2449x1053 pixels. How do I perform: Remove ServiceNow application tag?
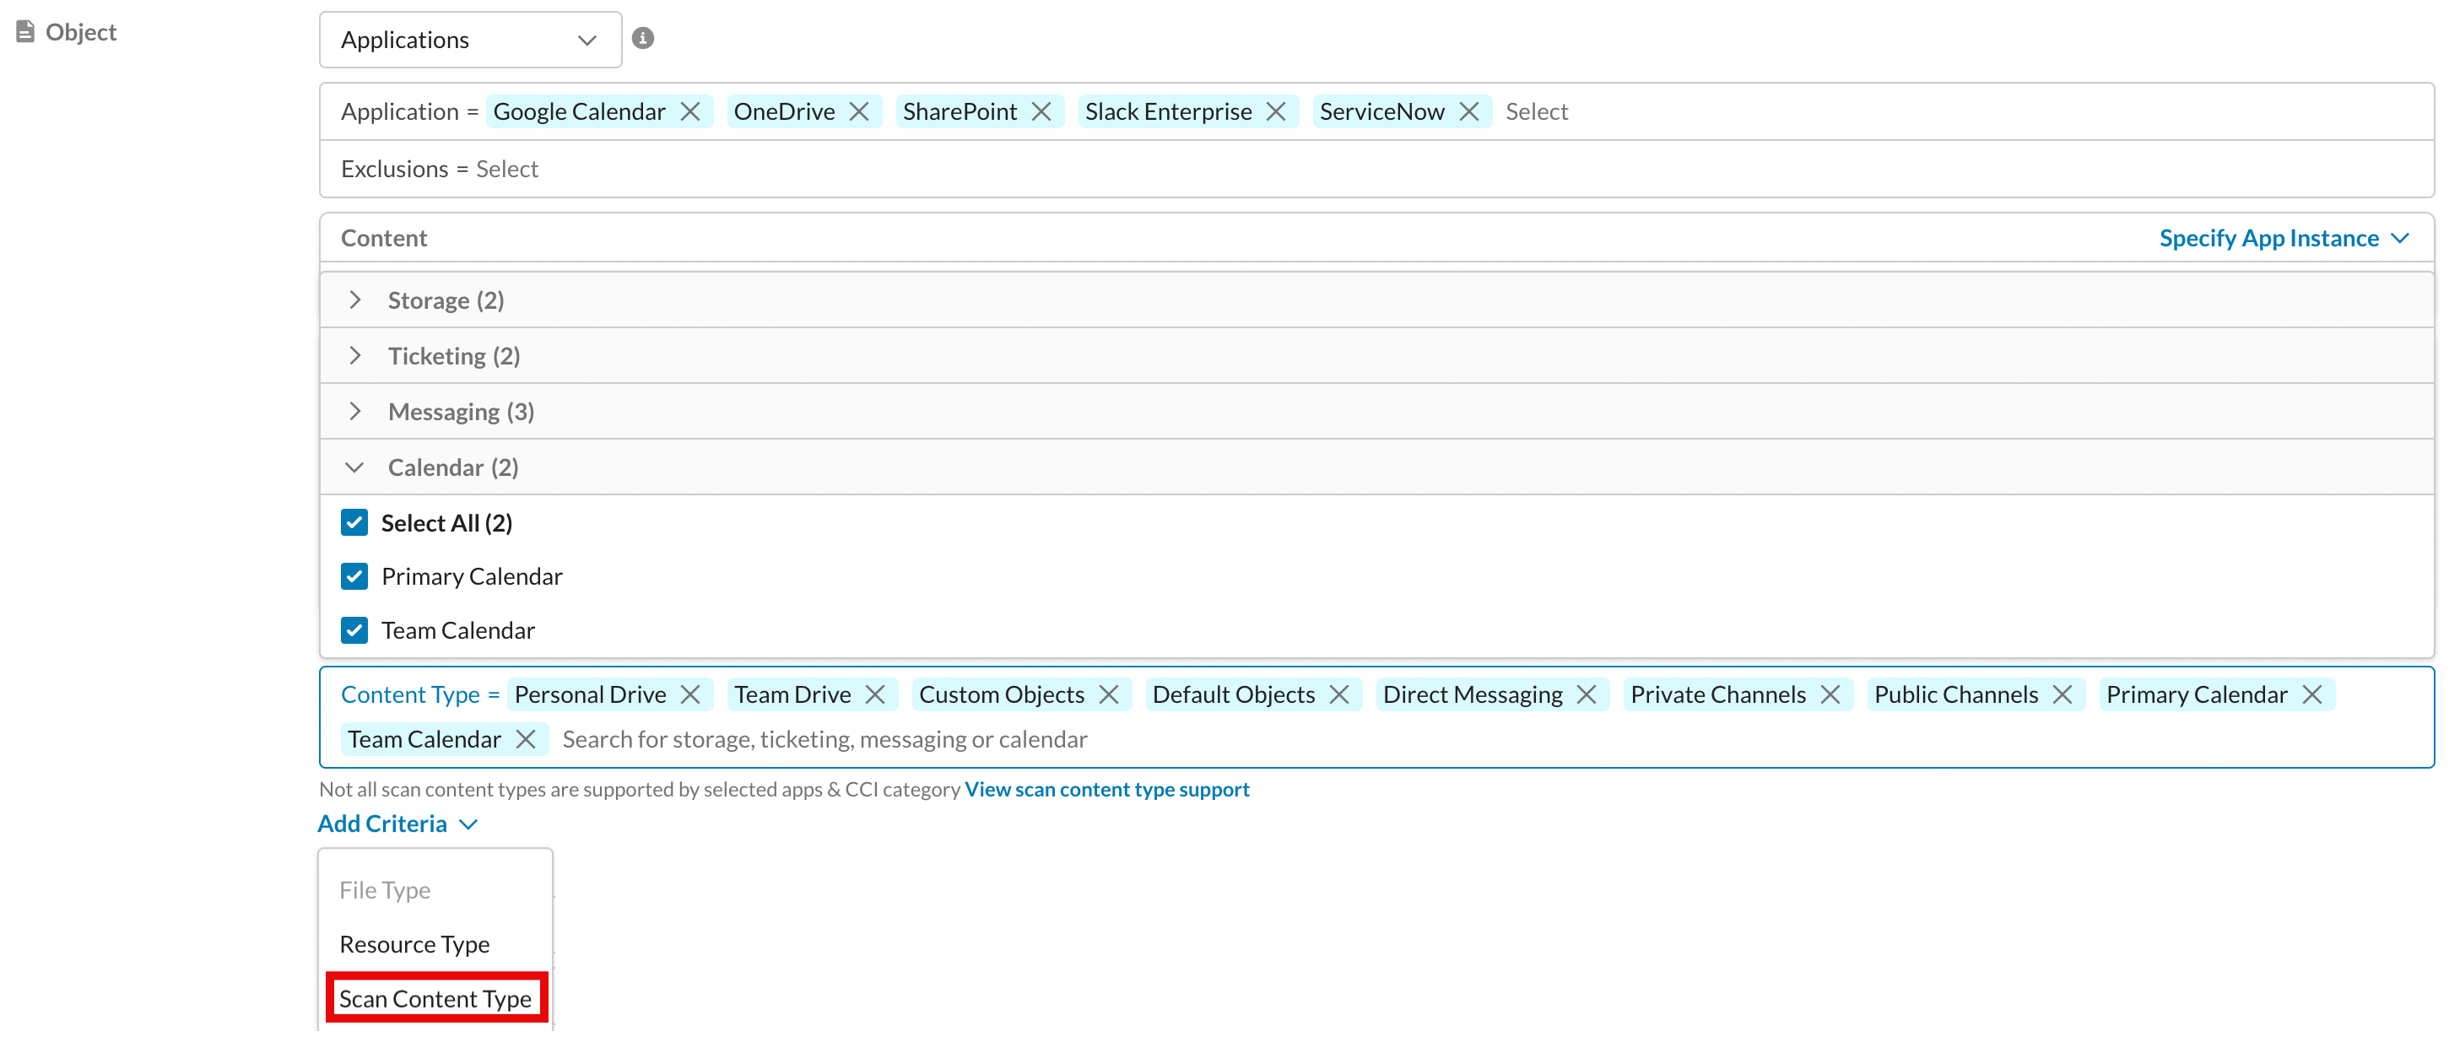(1470, 111)
